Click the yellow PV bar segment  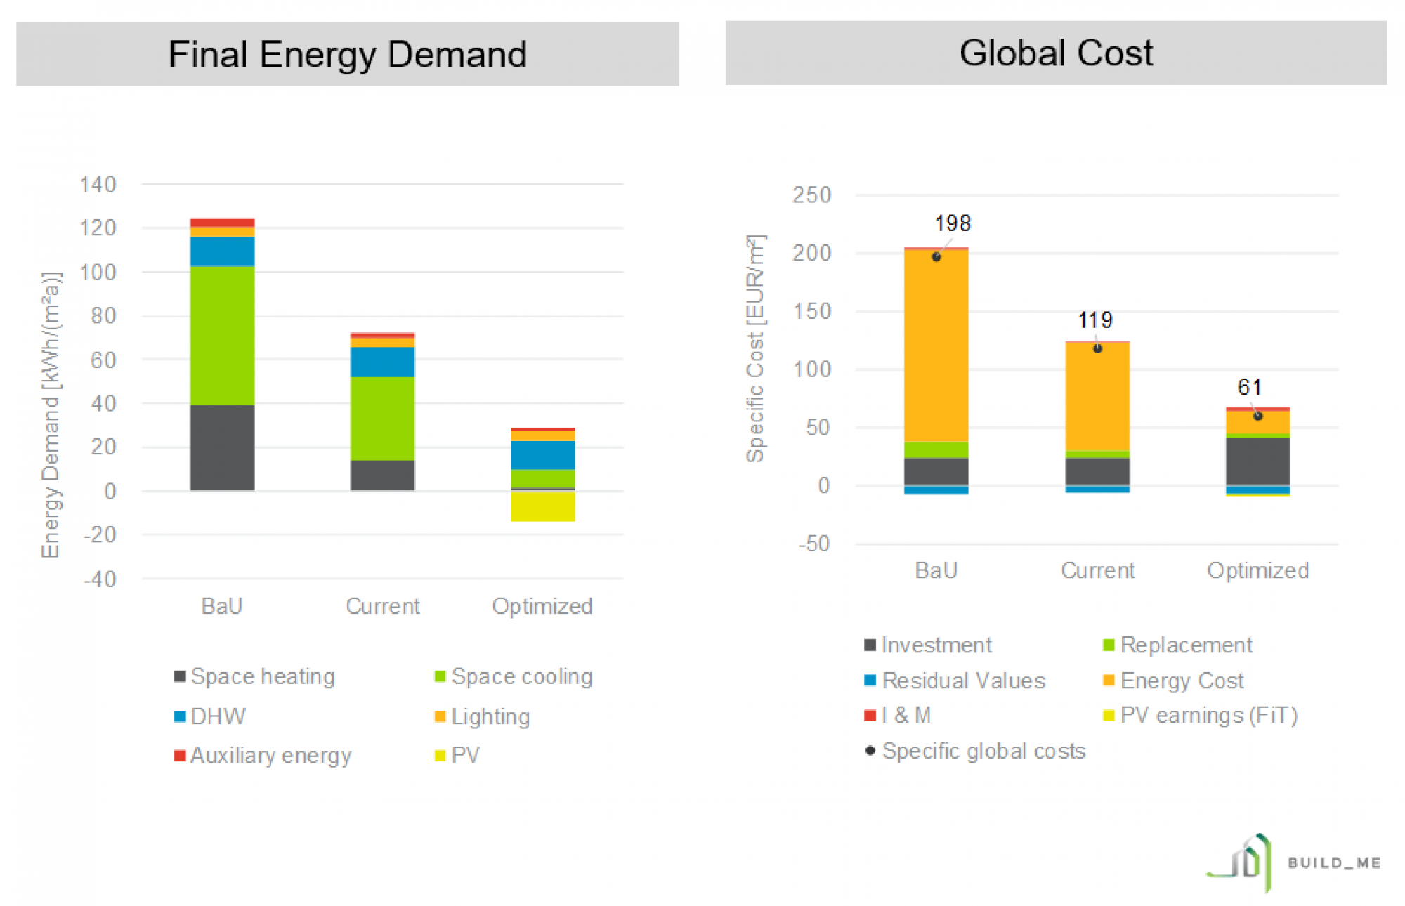coord(542,506)
